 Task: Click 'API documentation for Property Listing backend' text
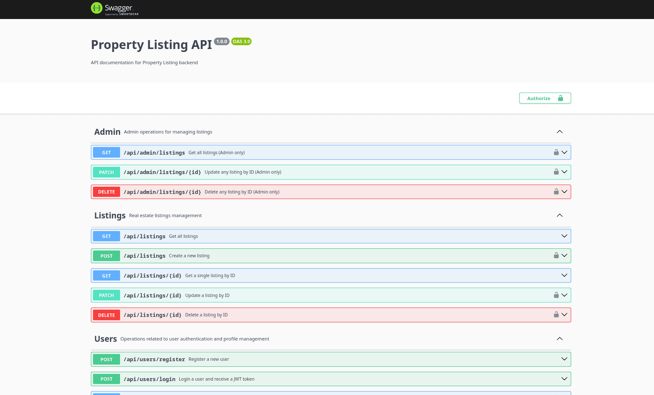[144, 63]
